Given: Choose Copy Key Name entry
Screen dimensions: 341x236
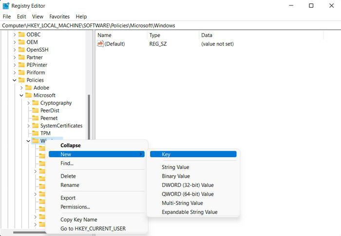Looking at the screenshot, I should coord(79,220).
